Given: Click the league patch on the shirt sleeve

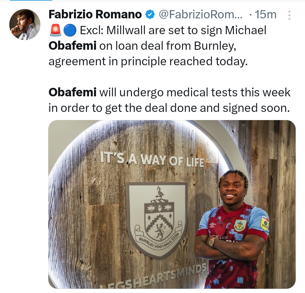Looking at the screenshot, I should tap(264, 222).
